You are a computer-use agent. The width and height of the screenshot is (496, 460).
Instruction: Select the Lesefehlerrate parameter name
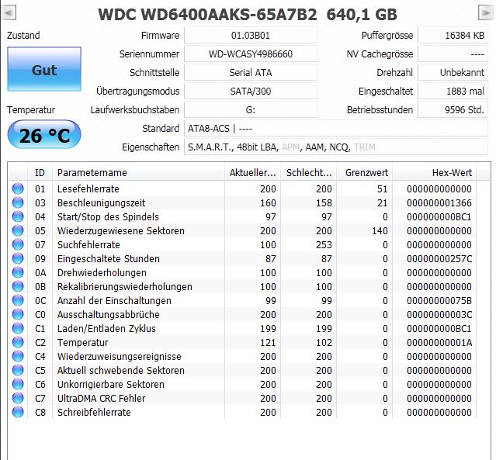(88, 188)
